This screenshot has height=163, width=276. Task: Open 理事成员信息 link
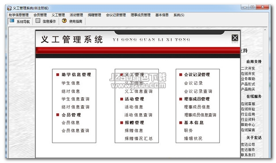[197, 107]
